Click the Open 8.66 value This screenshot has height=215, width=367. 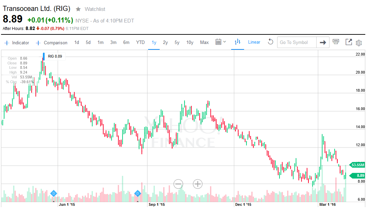click(23, 58)
